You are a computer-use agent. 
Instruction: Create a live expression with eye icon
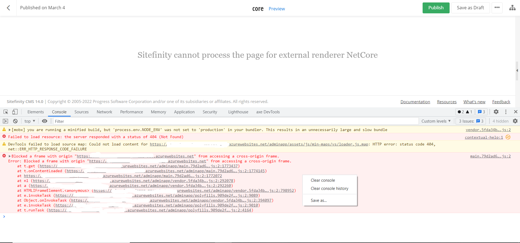(44, 121)
